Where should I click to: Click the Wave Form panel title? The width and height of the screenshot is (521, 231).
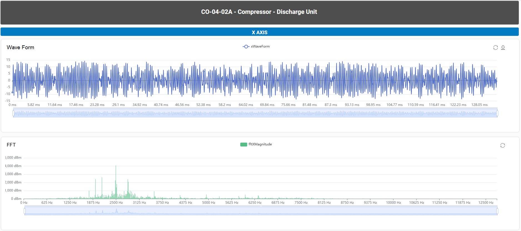click(x=21, y=48)
